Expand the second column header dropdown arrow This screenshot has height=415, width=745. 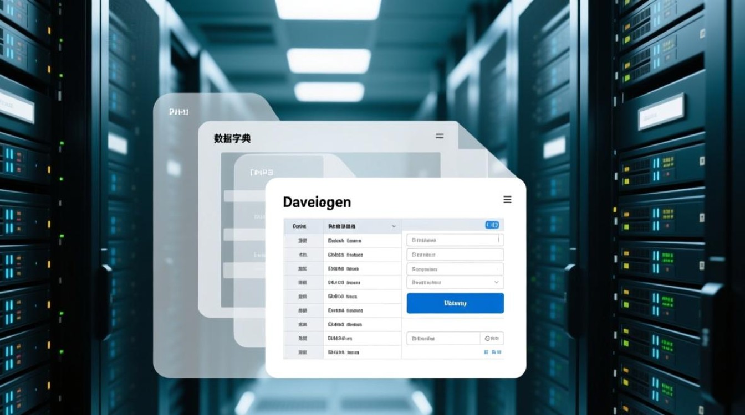pyautogui.click(x=394, y=226)
